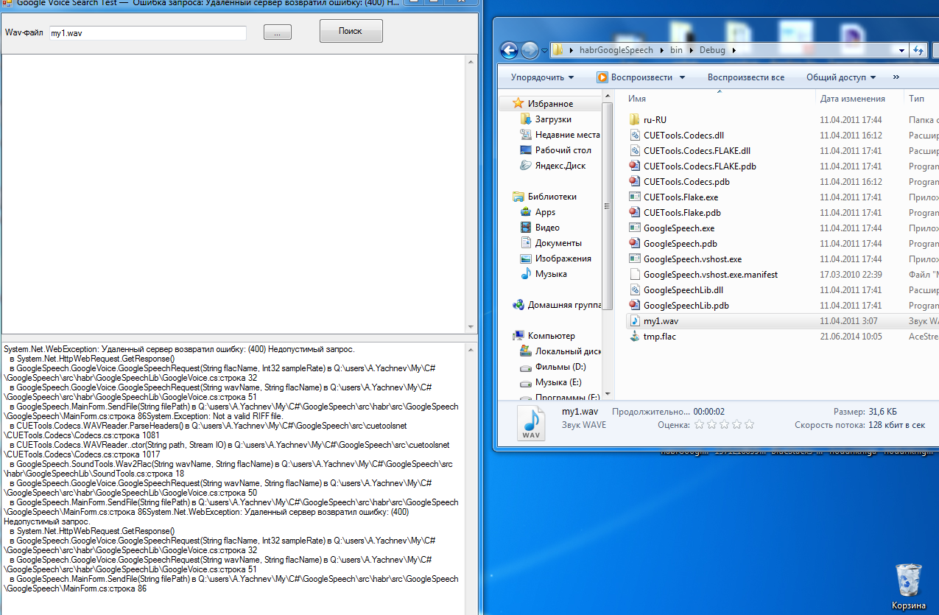This screenshot has width=939, height=615.
Task: Select GoogleSpeech.exe file icon
Action: (635, 228)
